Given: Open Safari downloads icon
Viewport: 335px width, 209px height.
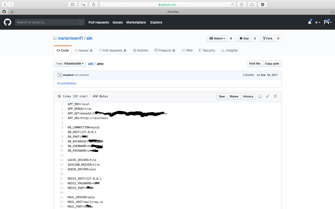Looking at the screenshot, I should (x=263, y=4).
